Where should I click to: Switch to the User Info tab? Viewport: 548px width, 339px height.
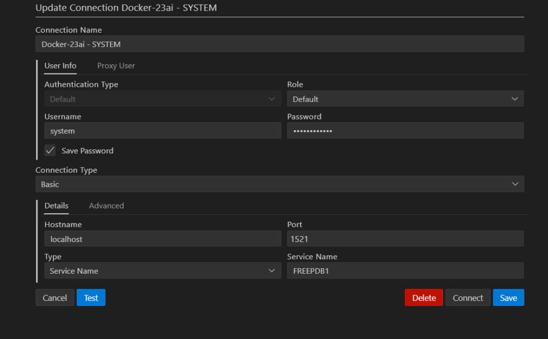coord(60,66)
